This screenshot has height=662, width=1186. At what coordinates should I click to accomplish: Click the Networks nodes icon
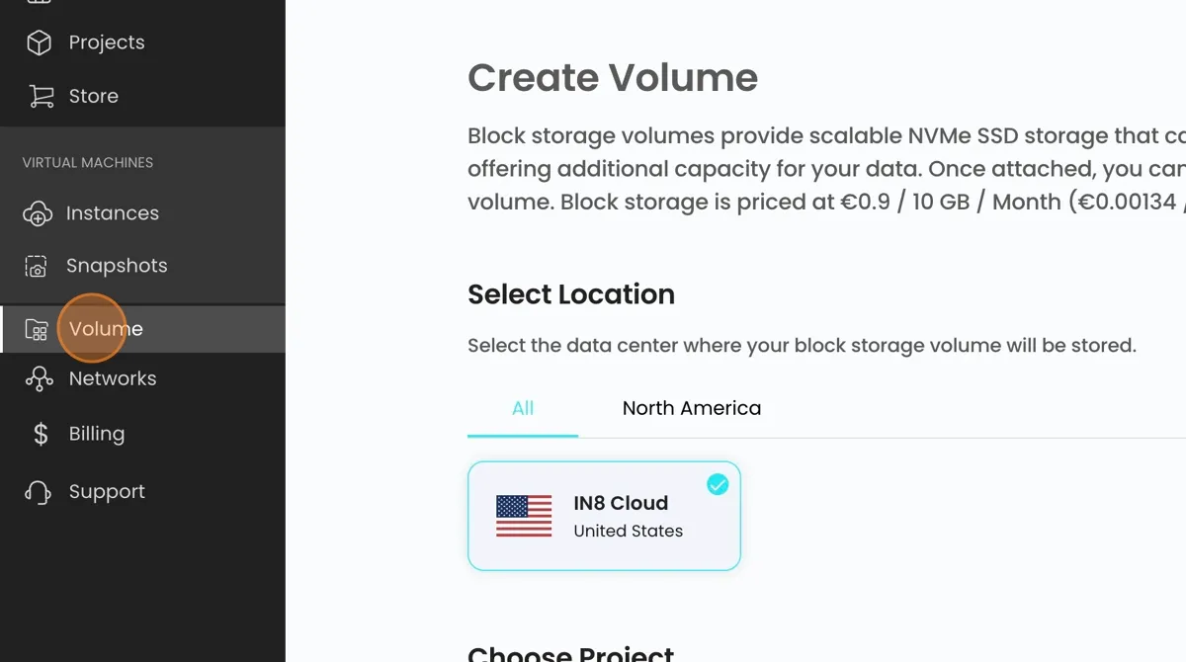[39, 378]
